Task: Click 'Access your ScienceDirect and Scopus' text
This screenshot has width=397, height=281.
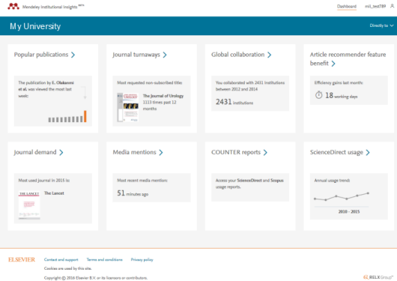Action: pos(249,181)
